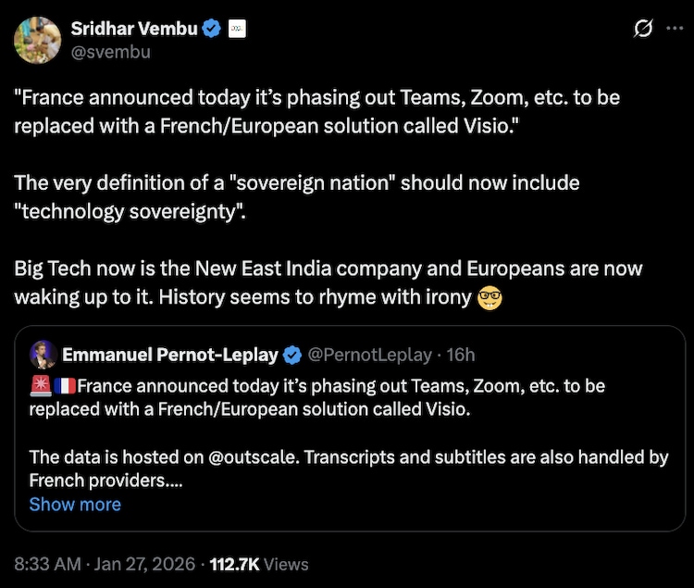Image resolution: width=694 pixels, height=588 pixels.
Task: Open Emmanuel Pernot-Leplay's profile name
Action: [x=171, y=355]
